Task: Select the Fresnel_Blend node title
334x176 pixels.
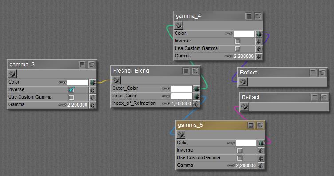Action: (131, 71)
